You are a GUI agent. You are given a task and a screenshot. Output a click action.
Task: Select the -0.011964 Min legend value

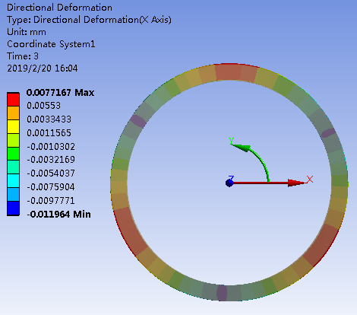(58, 215)
